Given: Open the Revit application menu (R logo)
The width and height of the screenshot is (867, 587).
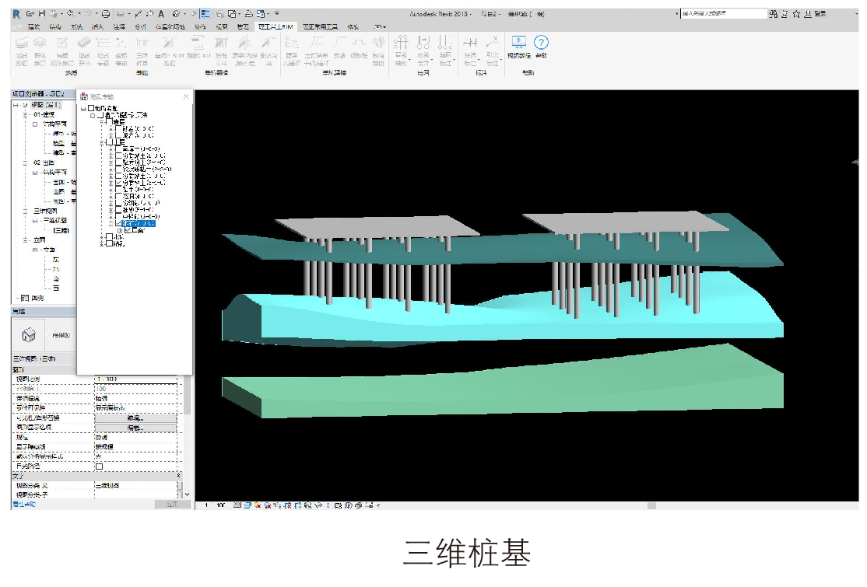Looking at the screenshot, I should 16,14.
